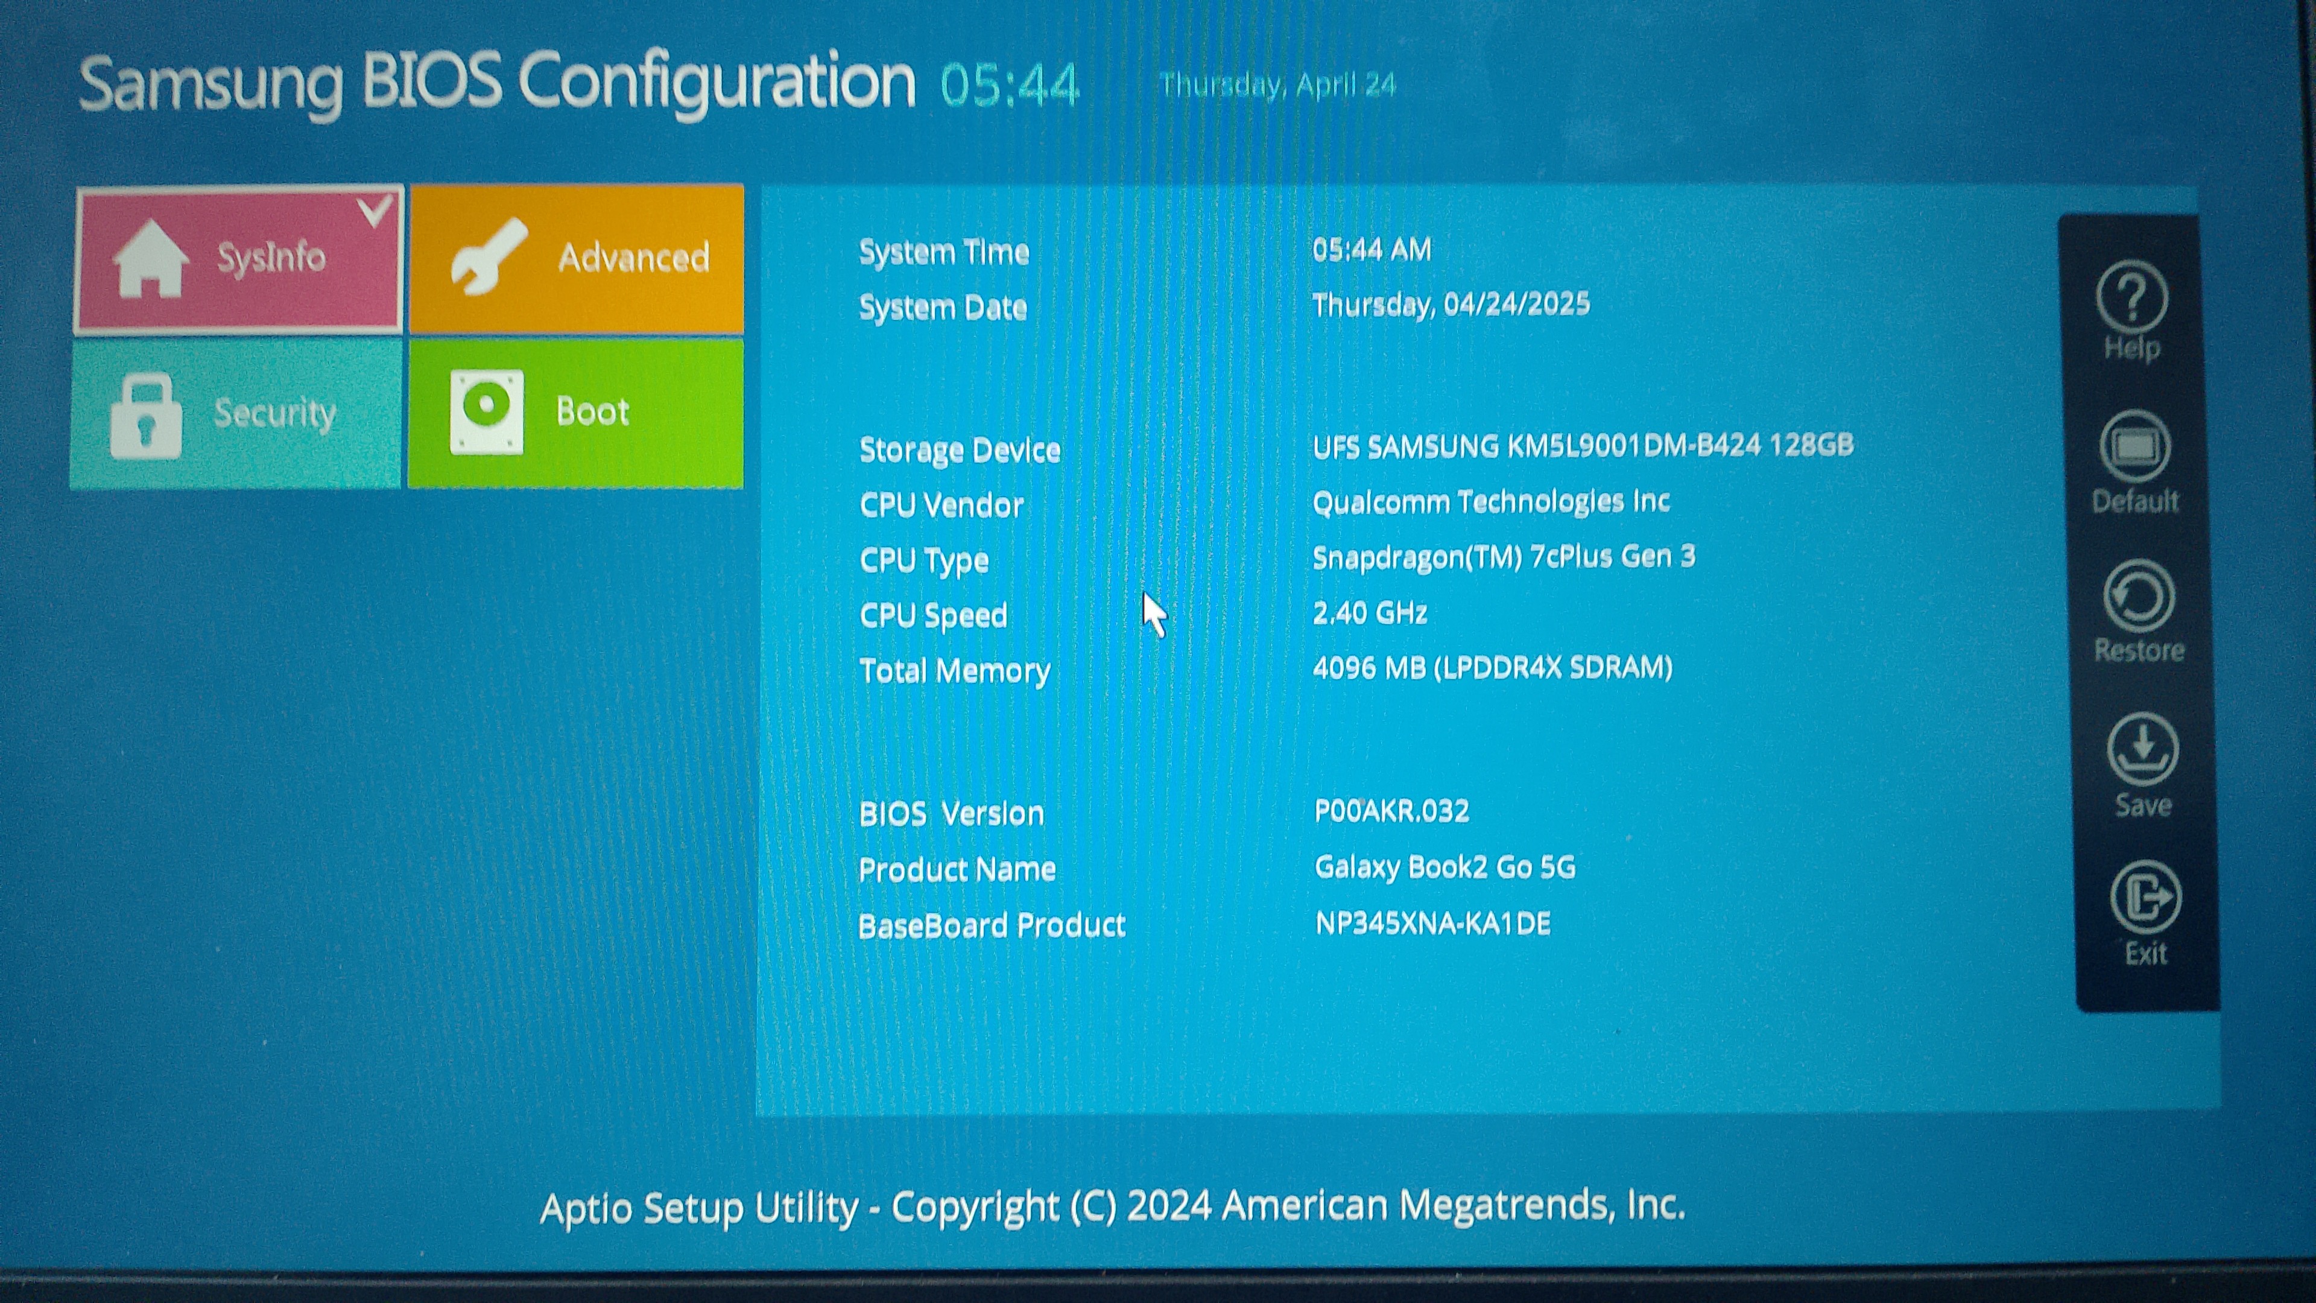The height and width of the screenshot is (1303, 2316).
Task: Click the UFS SAMSUNG KM5L9001DM-B424 128GB value
Action: click(x=1583, y=445)
